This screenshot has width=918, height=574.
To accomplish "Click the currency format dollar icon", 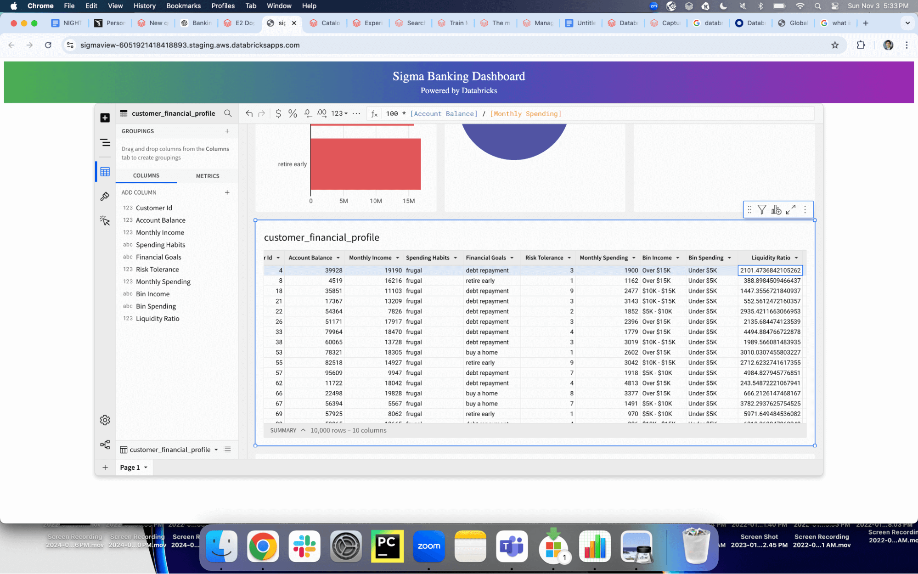I will pyautogui.click(x=278, y=113).
